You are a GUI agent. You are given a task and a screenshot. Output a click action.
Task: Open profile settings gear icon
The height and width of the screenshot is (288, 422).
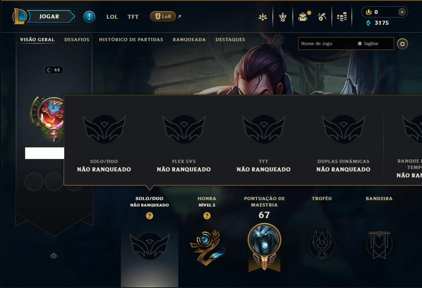(402, 44)
